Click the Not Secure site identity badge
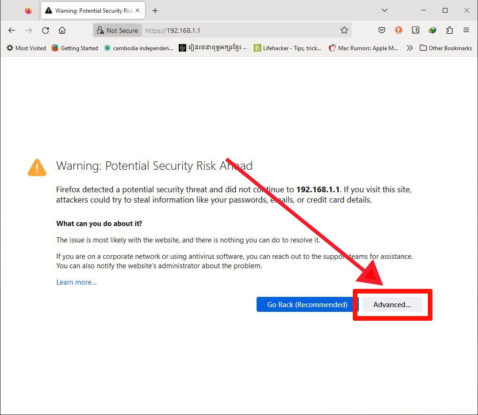This screenshot has height=415, width=478. pos(117,30)
